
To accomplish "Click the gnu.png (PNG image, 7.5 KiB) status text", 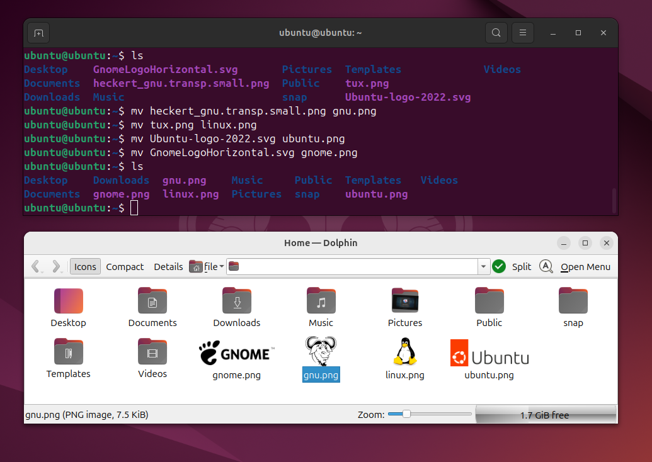I will [87, 415].
